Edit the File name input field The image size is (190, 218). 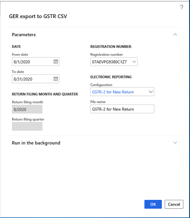(x=122, y=109)
